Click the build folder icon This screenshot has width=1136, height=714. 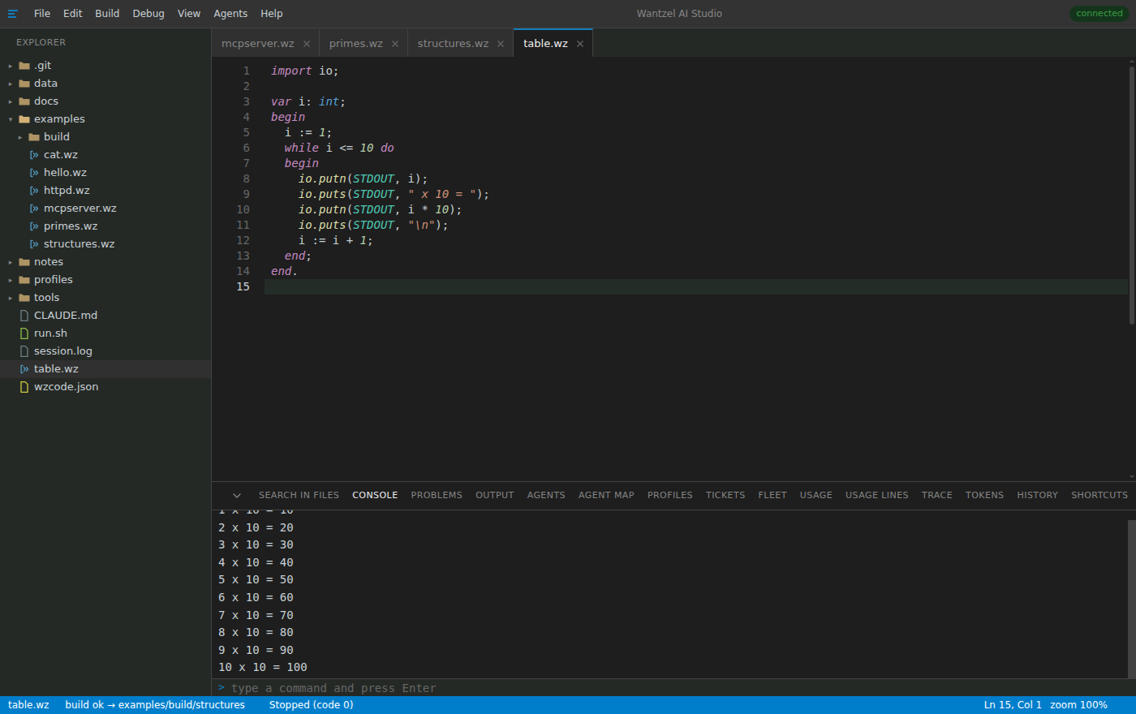coord(34,137)
